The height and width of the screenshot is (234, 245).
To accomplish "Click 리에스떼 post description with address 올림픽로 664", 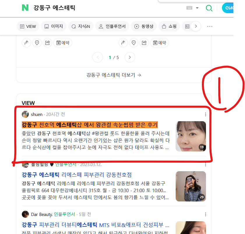I will [95, 190].
